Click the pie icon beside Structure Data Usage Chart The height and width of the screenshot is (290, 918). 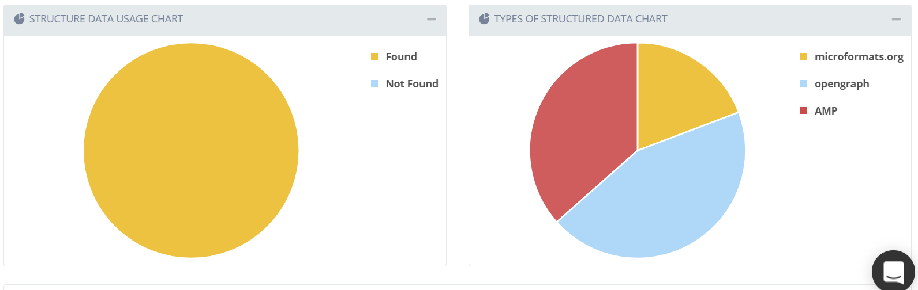[x=19, y=19]
